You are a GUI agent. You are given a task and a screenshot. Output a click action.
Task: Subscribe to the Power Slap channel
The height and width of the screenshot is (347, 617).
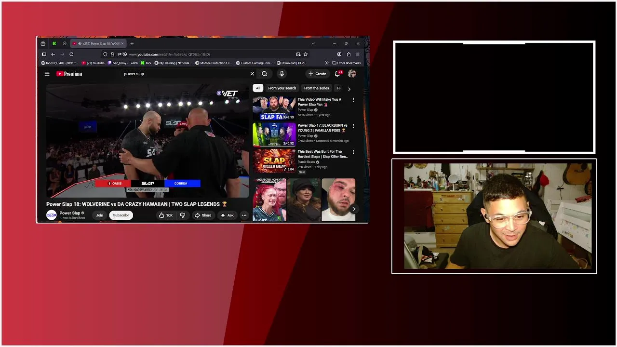[x=121, y=215]
